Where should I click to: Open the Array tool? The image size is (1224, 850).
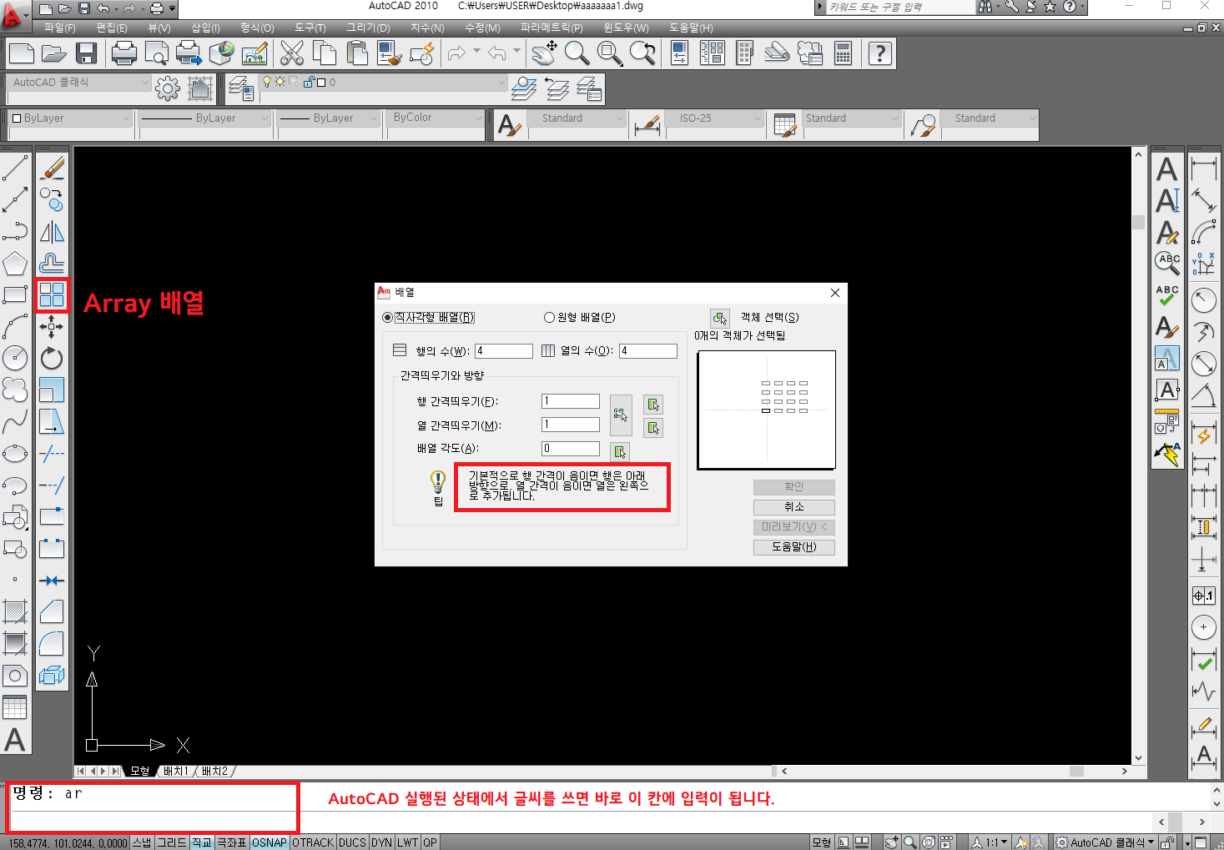(x=52, y=295)
